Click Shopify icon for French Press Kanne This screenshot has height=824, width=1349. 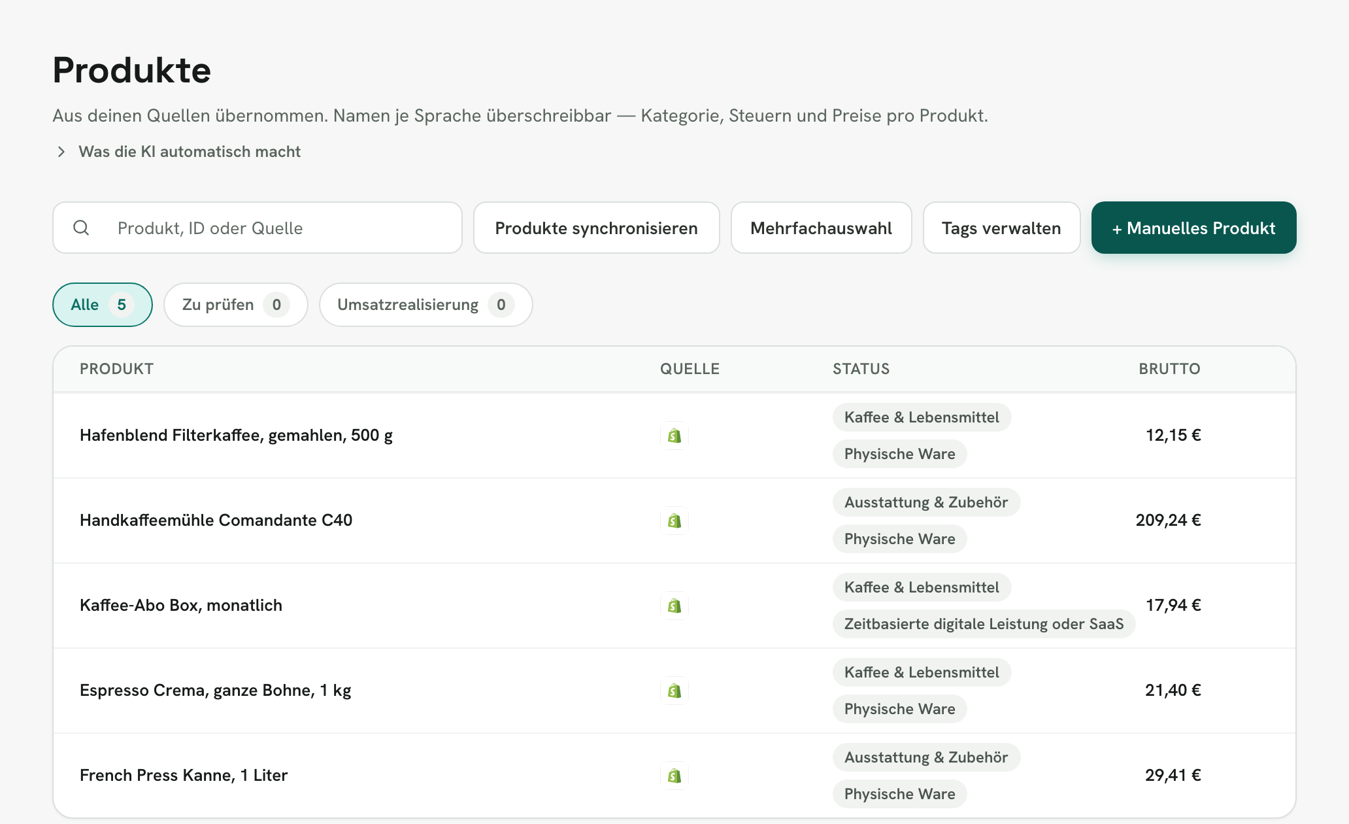674,776
